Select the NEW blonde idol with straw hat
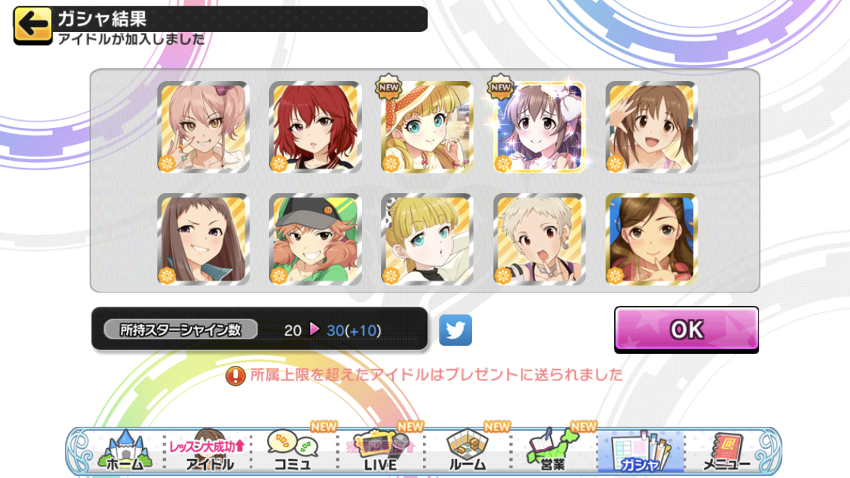850x478 pixels. click(x=426, y=127)
